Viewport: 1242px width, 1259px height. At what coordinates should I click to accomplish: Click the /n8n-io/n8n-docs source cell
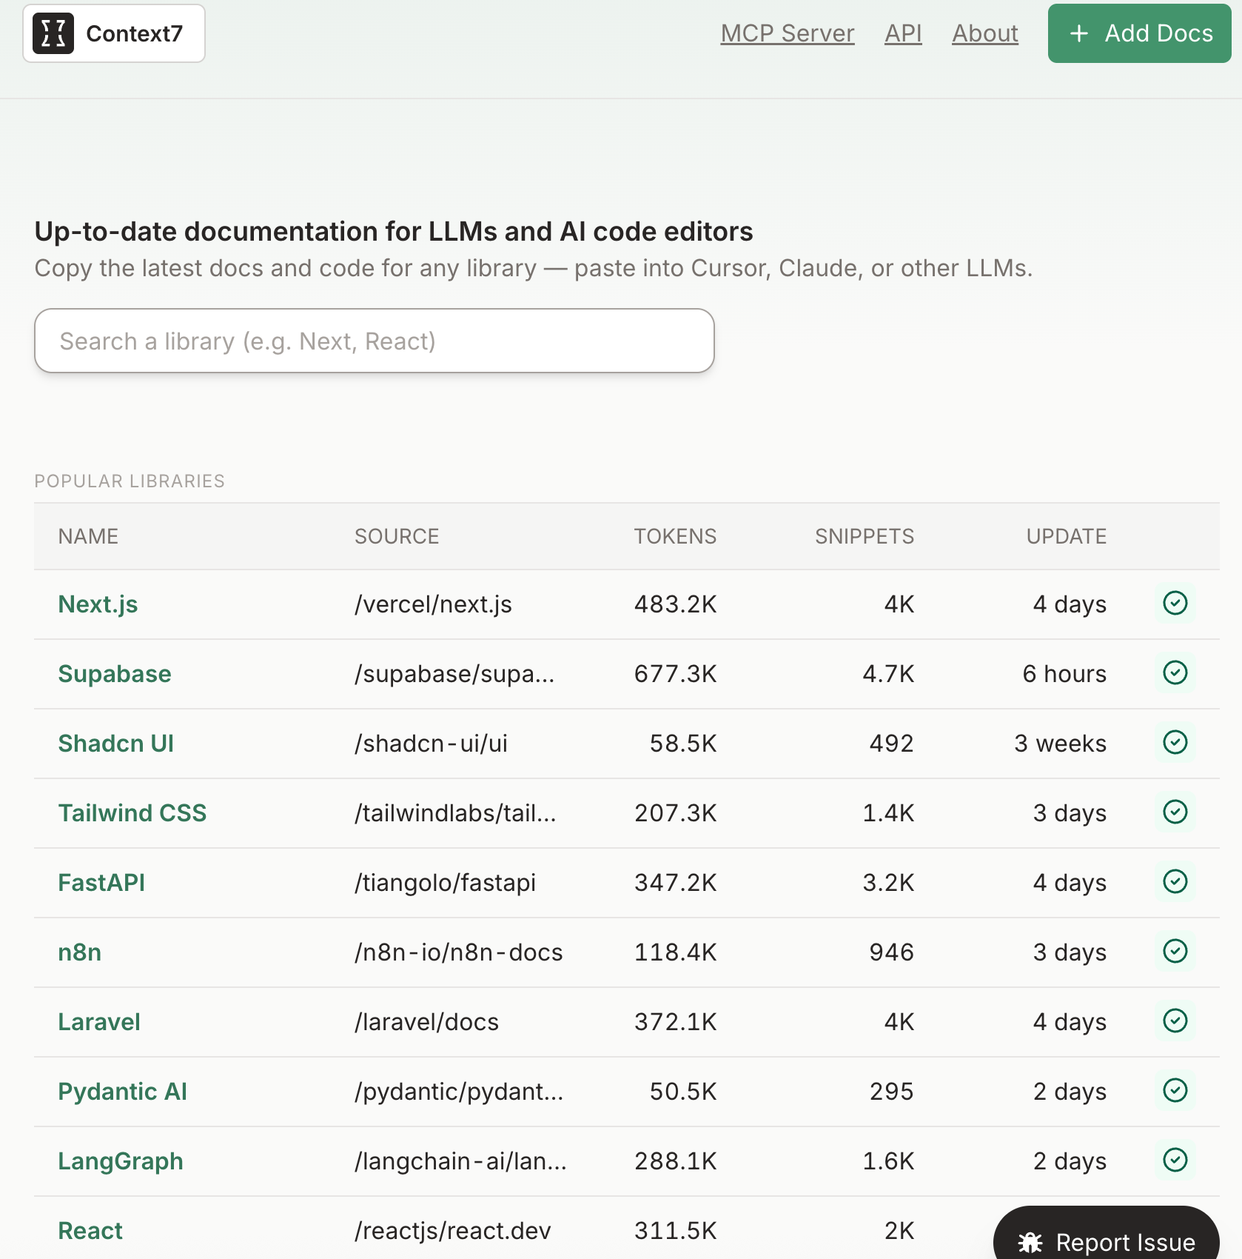[459, 952]
